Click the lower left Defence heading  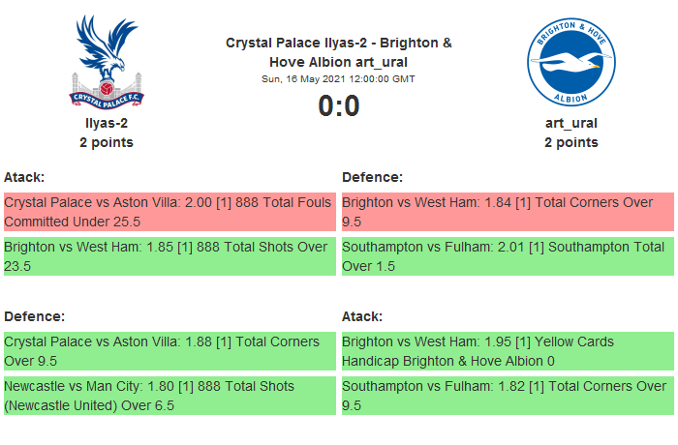coord(34,316)
